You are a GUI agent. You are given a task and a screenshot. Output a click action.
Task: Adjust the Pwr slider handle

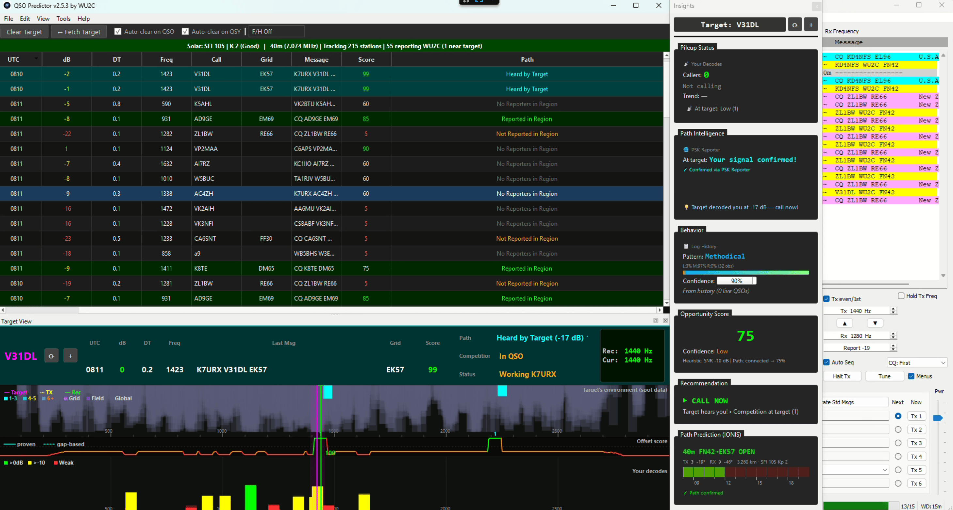coord(938,418)
